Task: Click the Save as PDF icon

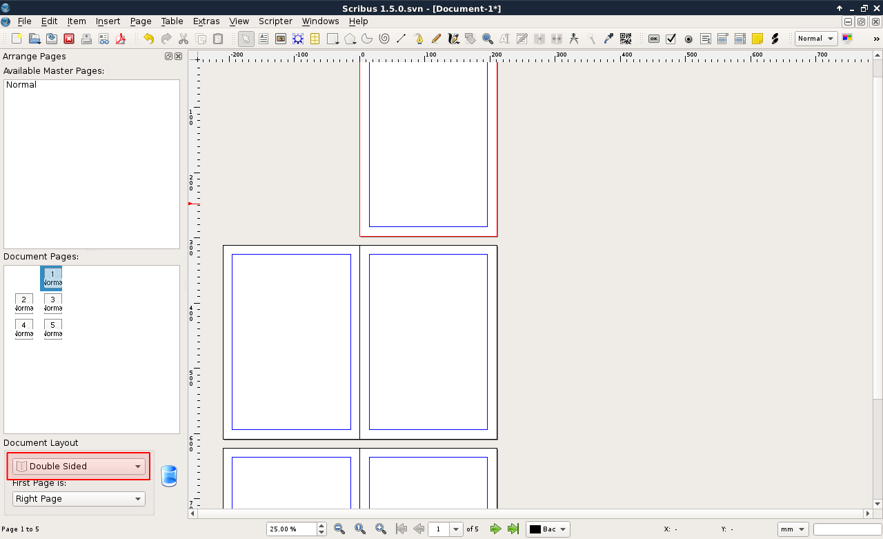Action: pos(121,39)
